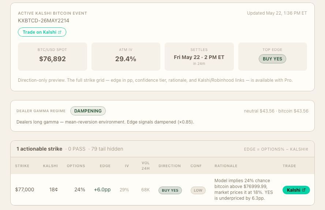Sort by the STRIKE column header
Viewport: 325px width, 210px height.
(x=22, y=166)
